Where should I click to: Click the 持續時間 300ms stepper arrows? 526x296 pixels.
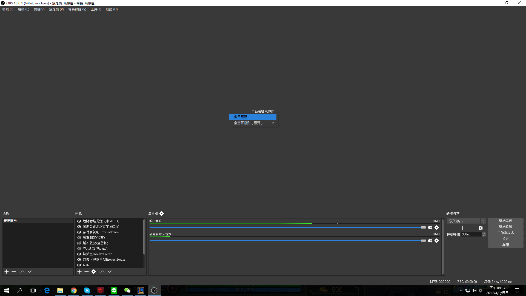click(484, 234)
